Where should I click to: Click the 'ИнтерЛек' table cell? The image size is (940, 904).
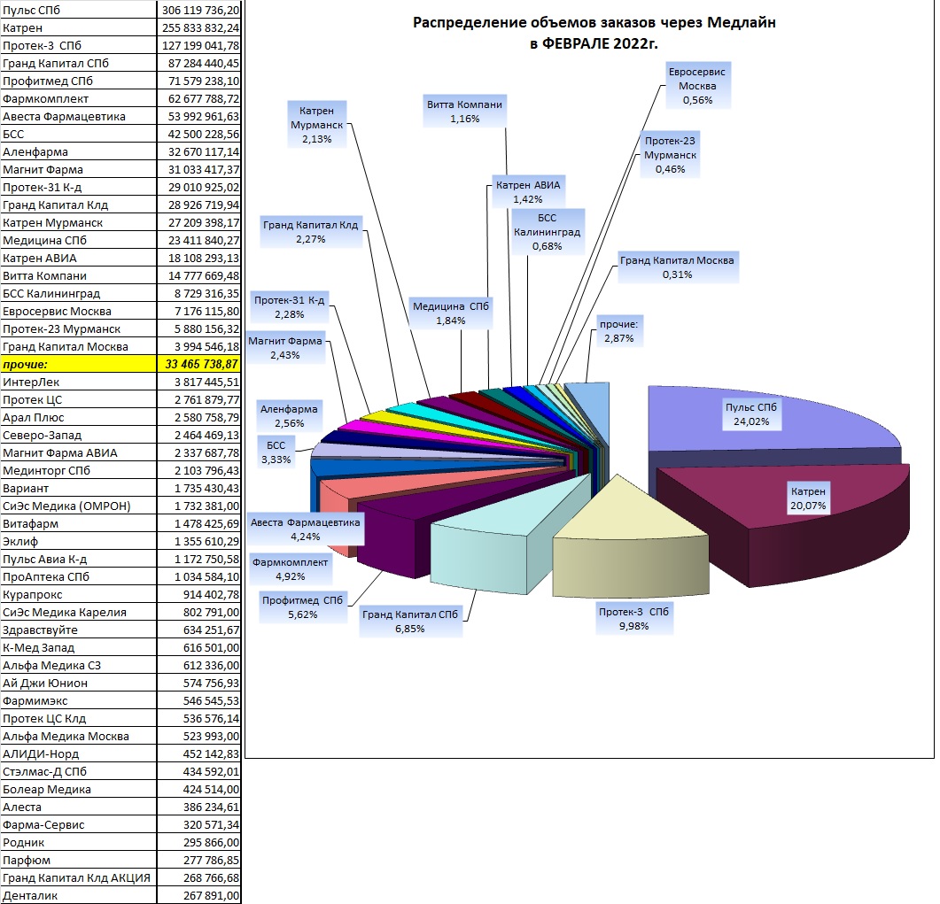pos(78,382)
